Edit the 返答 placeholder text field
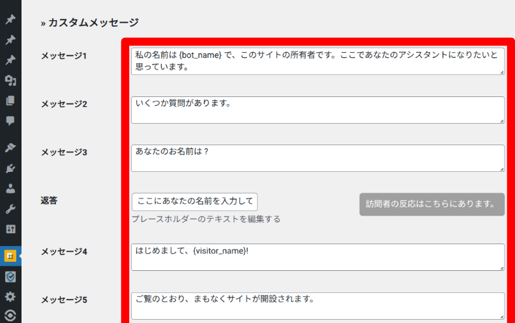Screen dimensions: 515x323 pos(194,201)
